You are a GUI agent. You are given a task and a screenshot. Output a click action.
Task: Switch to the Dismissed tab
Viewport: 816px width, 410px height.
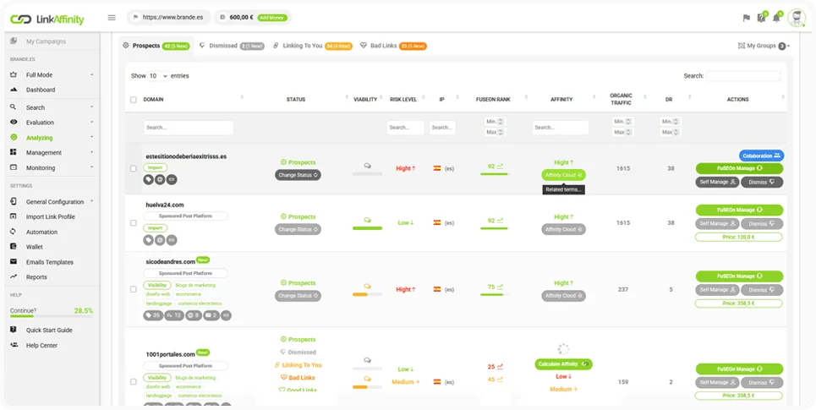point(223,46)
